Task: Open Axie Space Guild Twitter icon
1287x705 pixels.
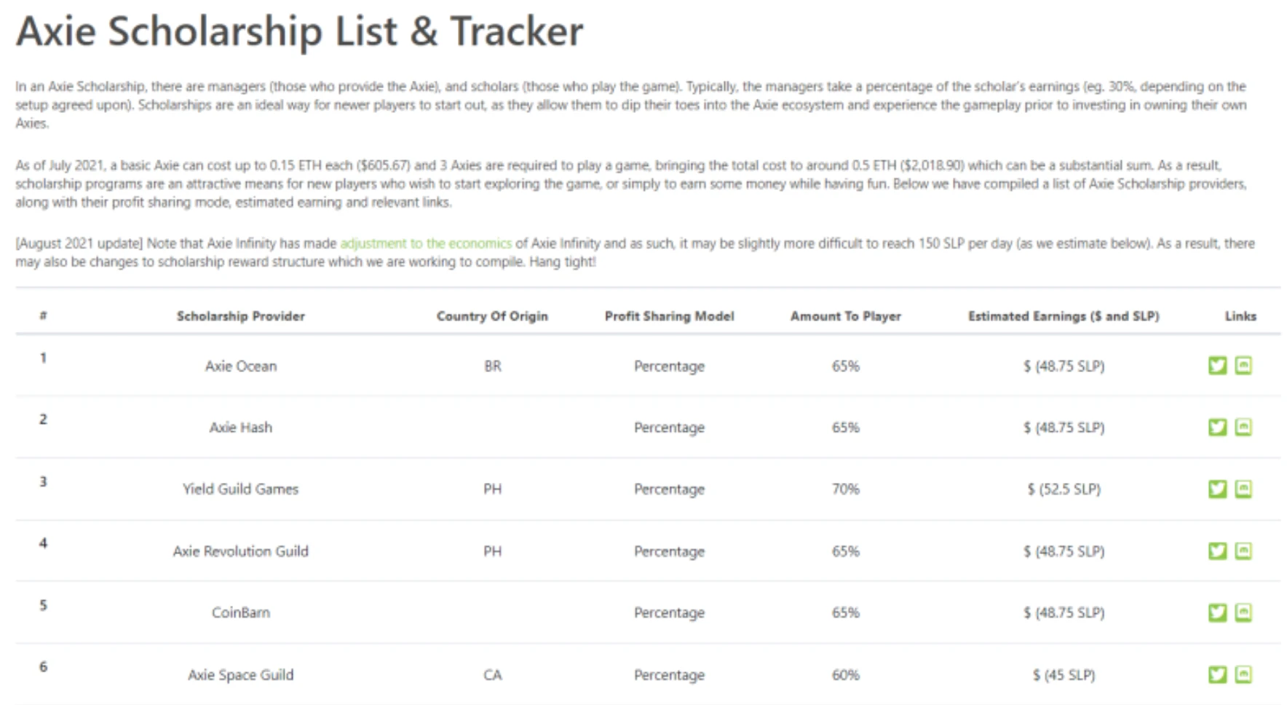Action: [1217, 674]
